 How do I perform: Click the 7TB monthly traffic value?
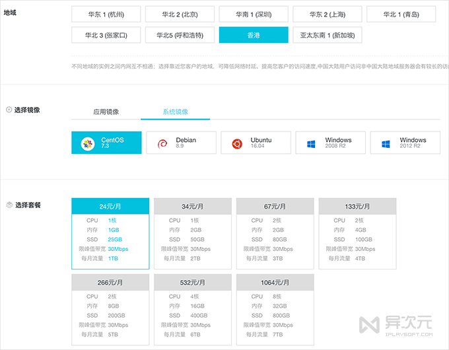pyautogui.click(x=278, y=335)
